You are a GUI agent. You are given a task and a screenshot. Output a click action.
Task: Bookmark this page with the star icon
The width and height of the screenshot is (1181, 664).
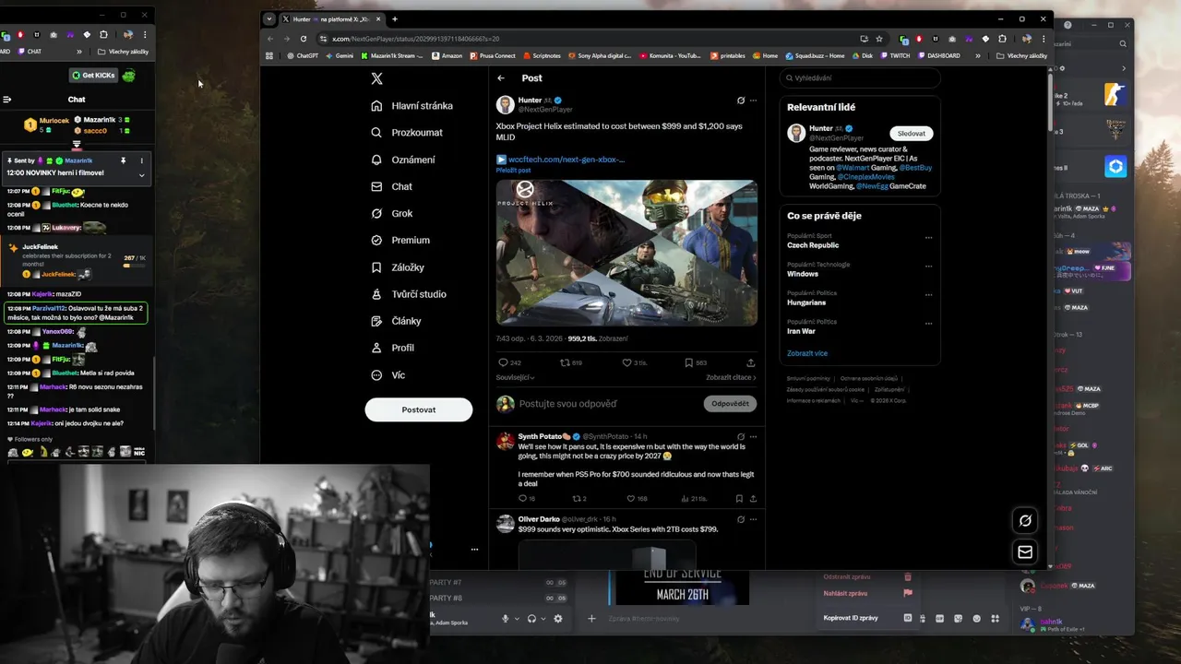[879, 39]
